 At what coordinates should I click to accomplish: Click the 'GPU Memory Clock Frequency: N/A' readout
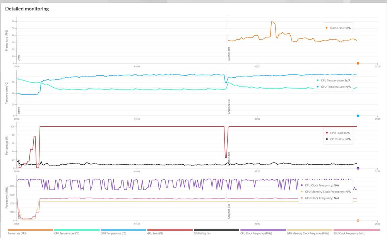325,192
